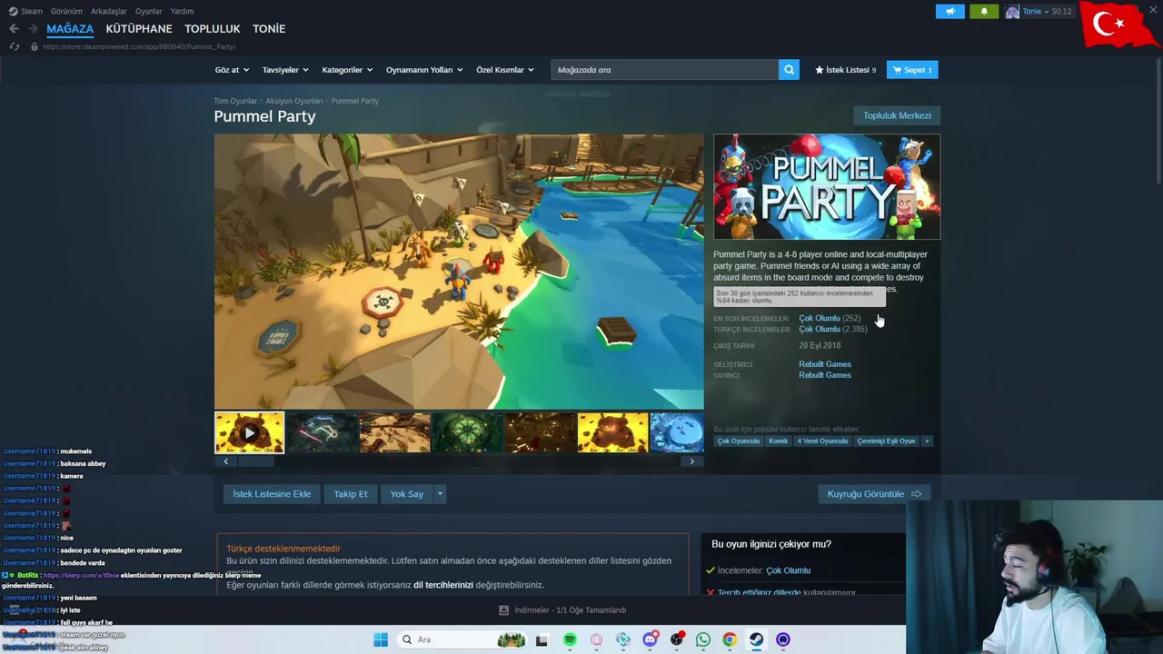Go back with the back arrow
1163x654 pixels.
[14, 29]
